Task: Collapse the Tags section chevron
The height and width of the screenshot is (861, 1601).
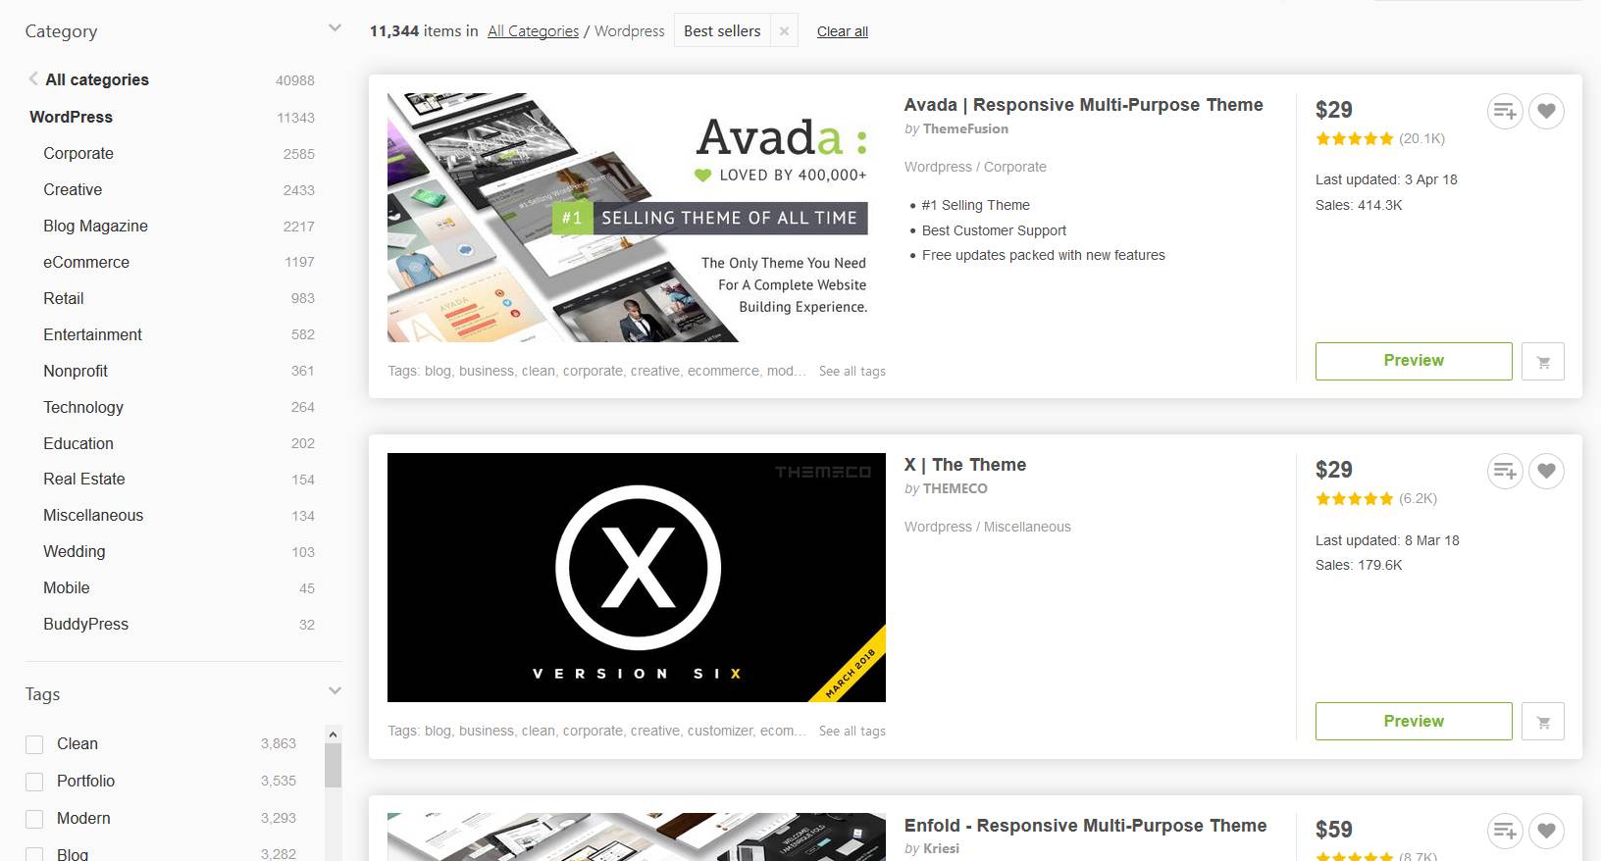Action: [335, 691]
